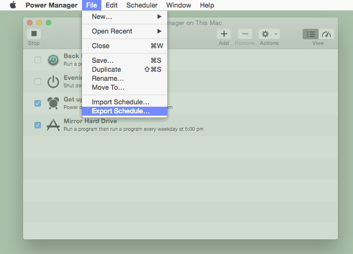Click the Time Machine backup event icon

click(x=53, y=60)
